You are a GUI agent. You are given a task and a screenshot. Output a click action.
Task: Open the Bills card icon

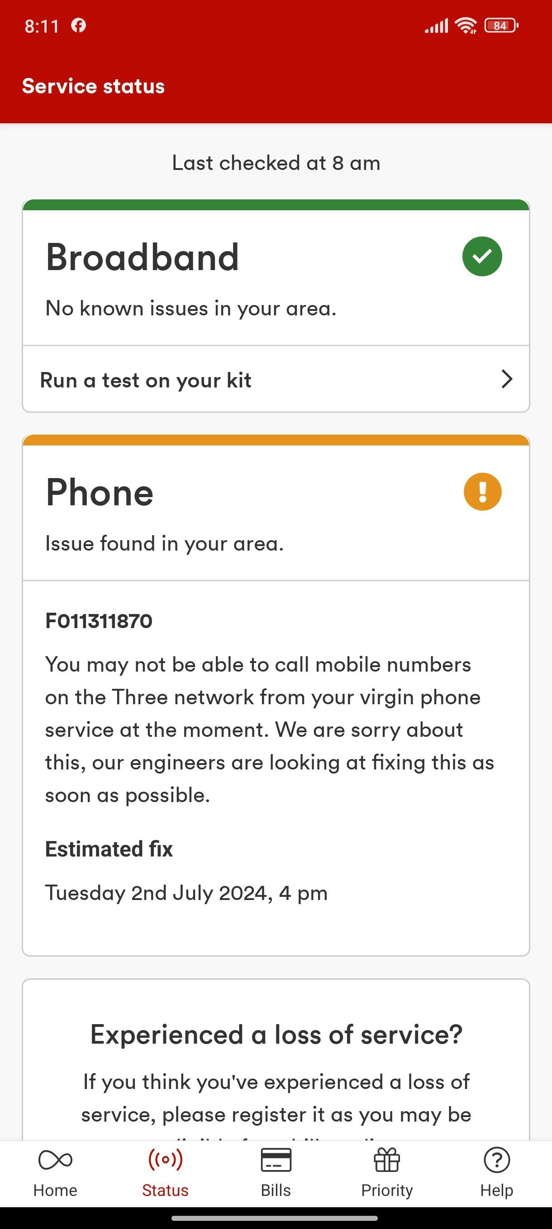(276, 1160)
